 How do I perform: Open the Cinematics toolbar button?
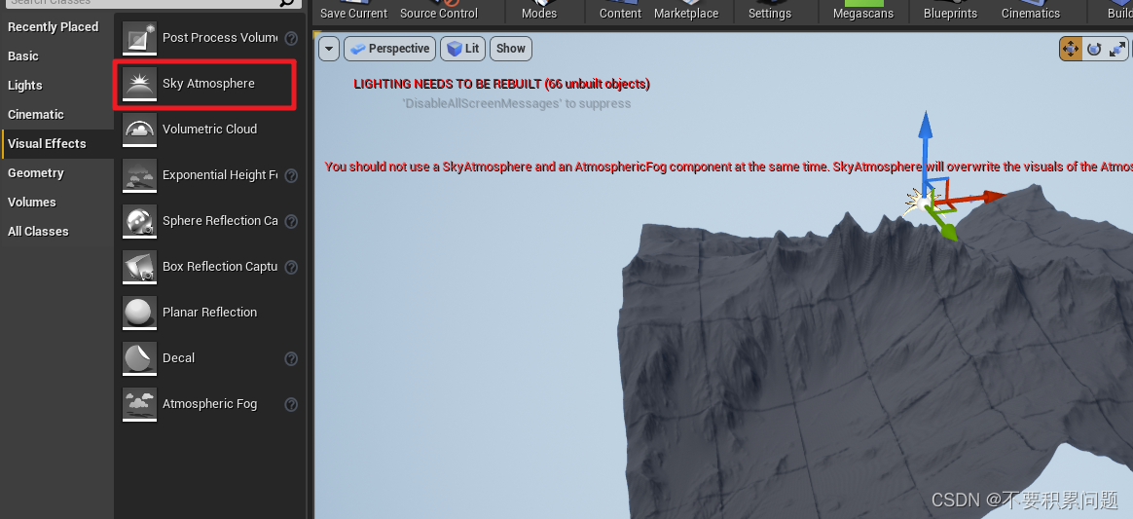(x=1031, y=11)
